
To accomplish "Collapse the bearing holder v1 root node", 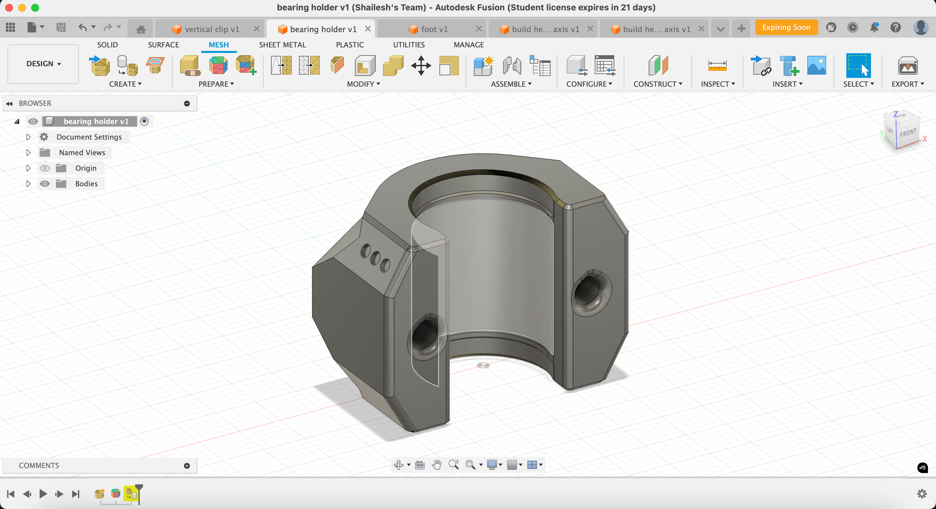I will coord(17,121).
